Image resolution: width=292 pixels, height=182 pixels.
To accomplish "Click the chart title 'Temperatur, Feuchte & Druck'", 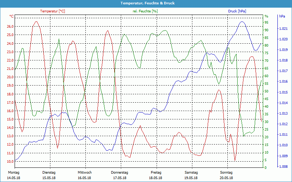I will point(147,3).
